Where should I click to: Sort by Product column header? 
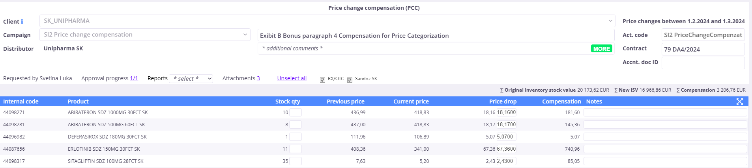click(x=78, y=102)
